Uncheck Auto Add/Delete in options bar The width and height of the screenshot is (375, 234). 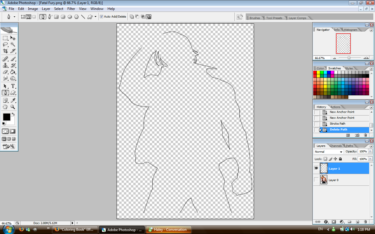pyautogui.click(x=101, y=16)
